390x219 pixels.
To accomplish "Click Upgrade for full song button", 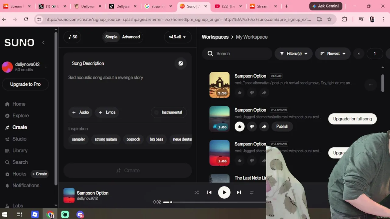I will (x=353, y=119).
